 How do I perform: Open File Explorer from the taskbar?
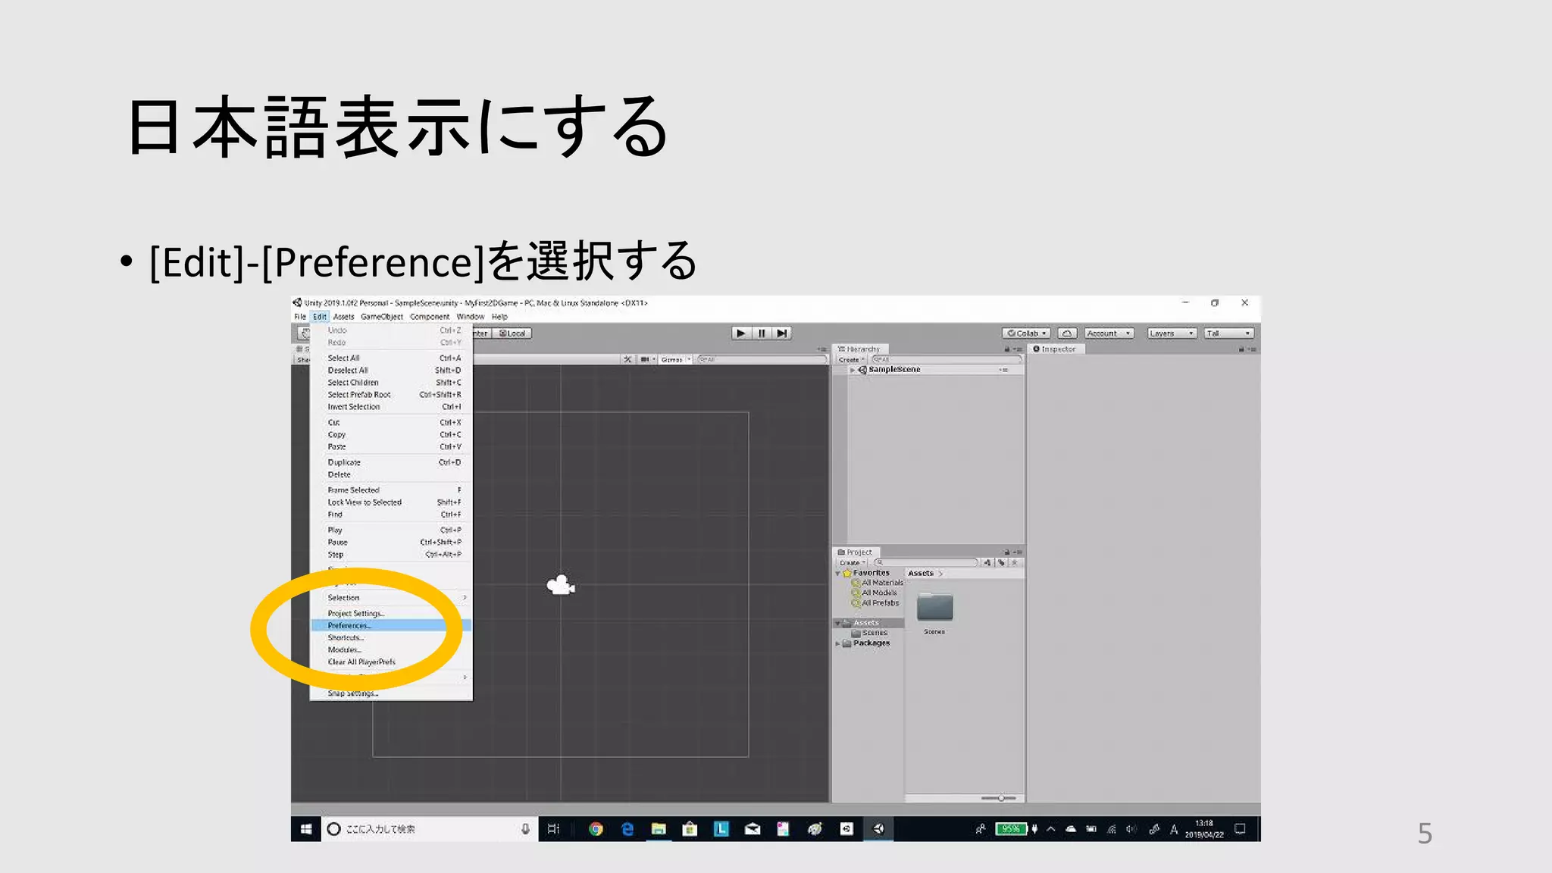point(659,829)
